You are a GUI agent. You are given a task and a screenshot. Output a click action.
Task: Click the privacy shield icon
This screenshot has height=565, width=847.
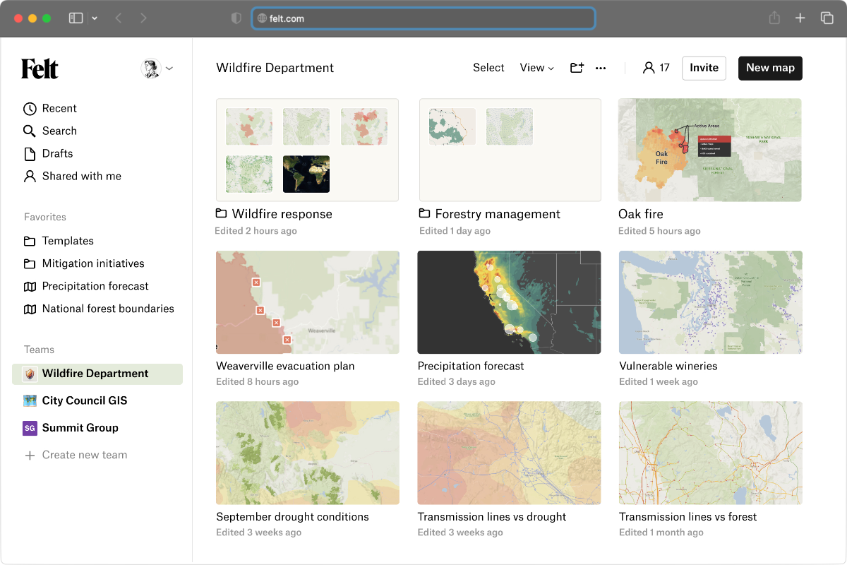(236, 18)
